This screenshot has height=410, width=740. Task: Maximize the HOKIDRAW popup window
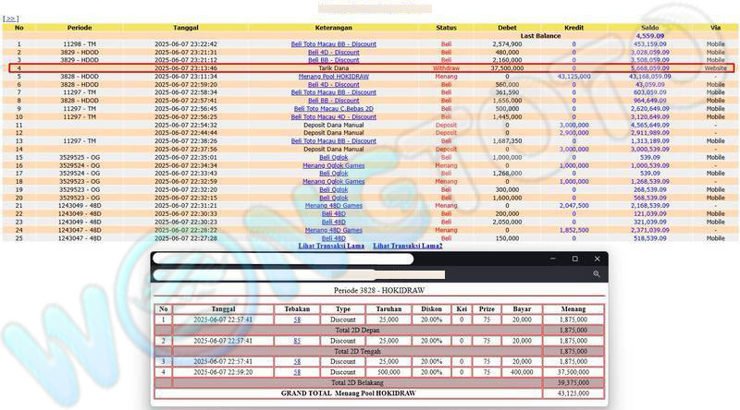click(574, 259)
